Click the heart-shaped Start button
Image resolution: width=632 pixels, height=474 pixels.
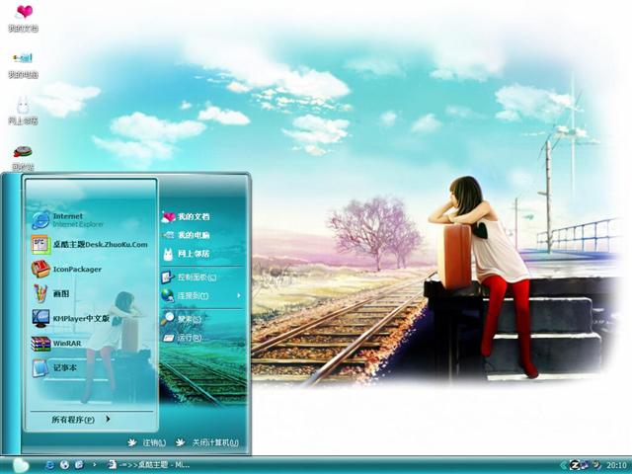(20, 465)
